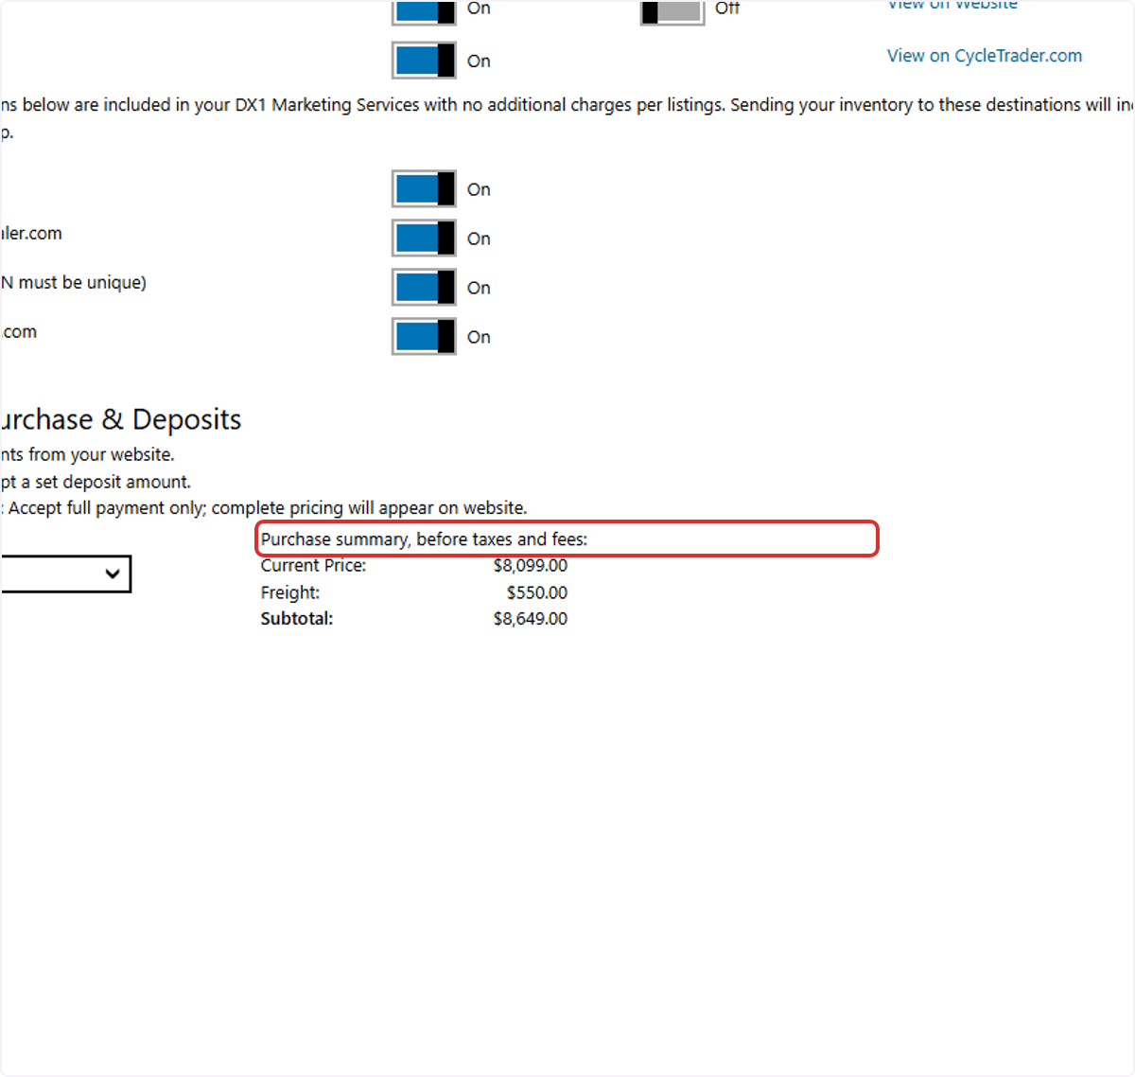Open the View on CycleTrader.com link
Image resolution: width=1135 pixels, height=1077 pixels.
985,56
